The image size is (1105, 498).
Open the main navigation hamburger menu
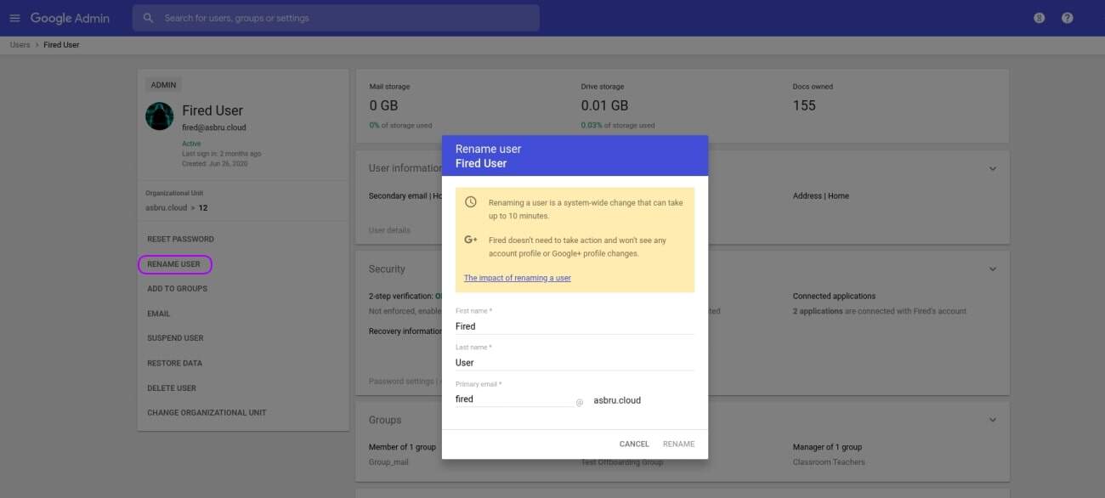[14, 17]
